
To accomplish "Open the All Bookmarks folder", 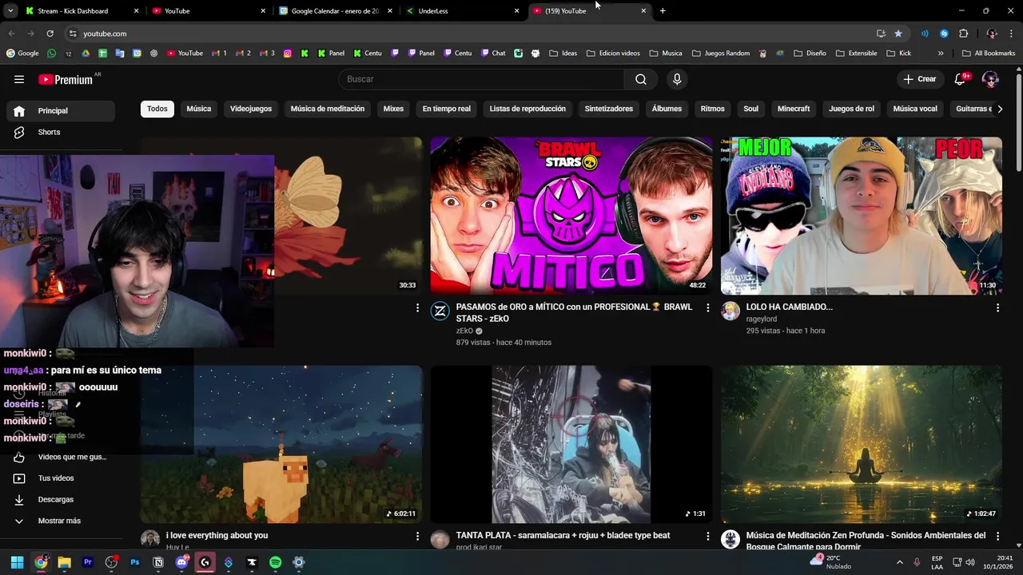I will pos(989,54).
